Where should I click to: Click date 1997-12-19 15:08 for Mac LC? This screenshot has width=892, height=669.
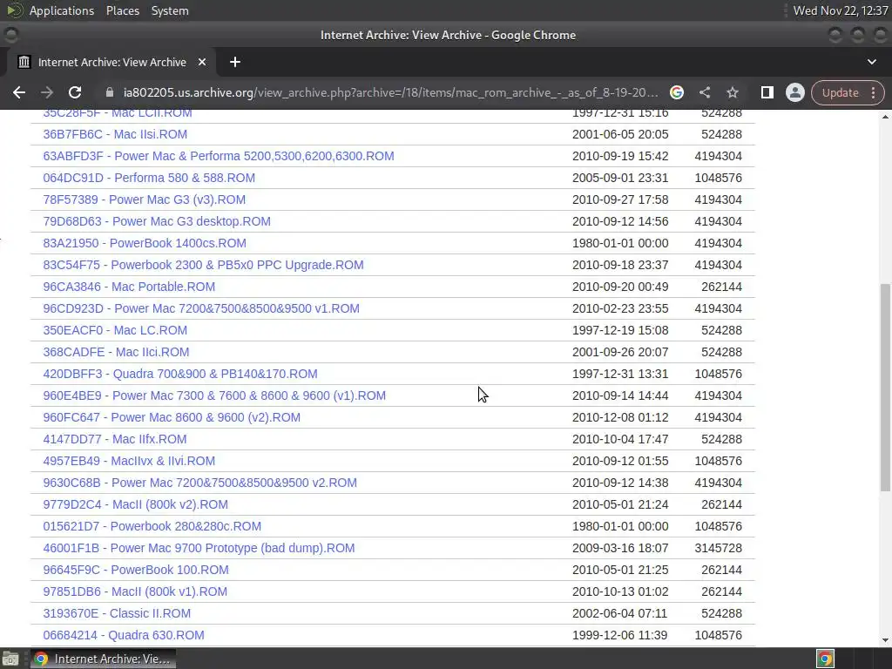620,330
